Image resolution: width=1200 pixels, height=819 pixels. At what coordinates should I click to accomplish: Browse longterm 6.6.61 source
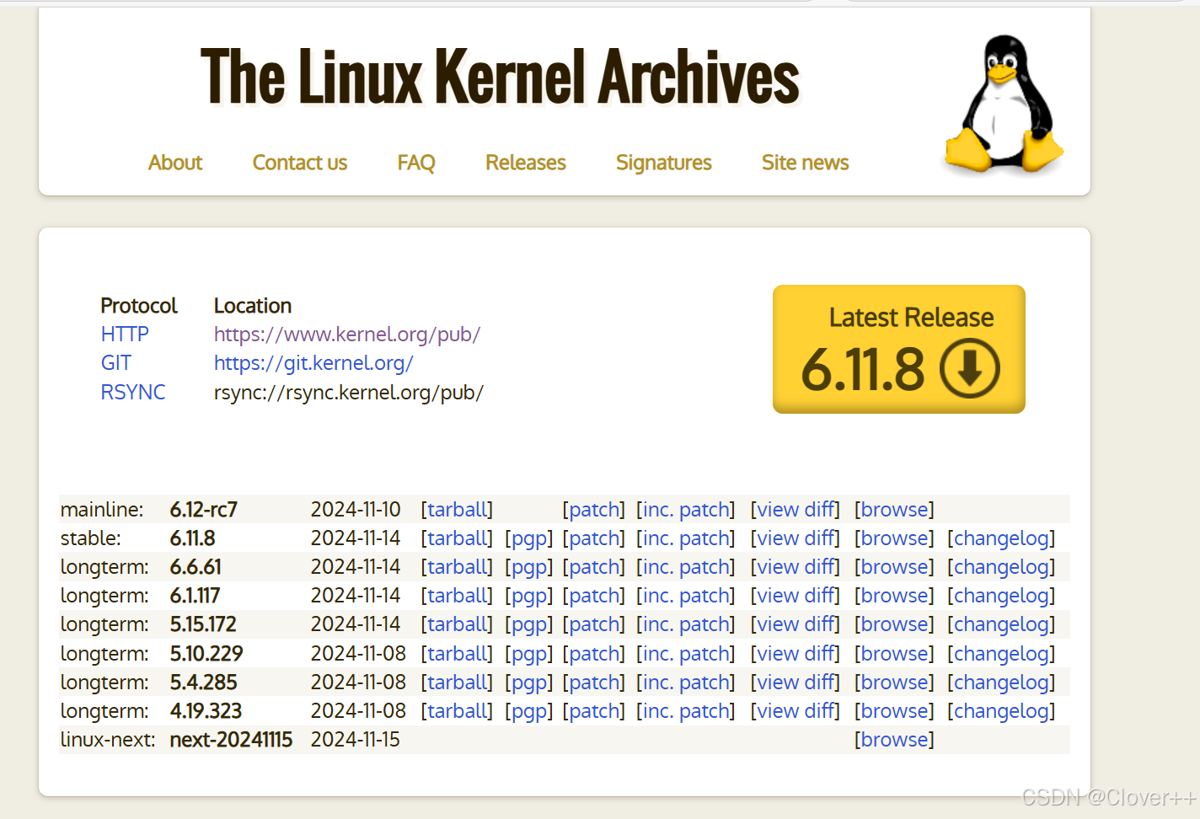[x=894, y=567]
